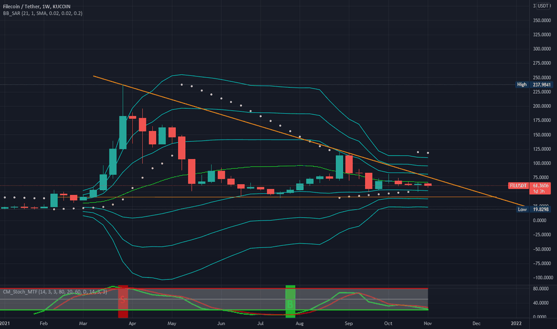Click the −25.0000 price axis label
This screenshot has width=557, height=329.
(x=541, y=234)
